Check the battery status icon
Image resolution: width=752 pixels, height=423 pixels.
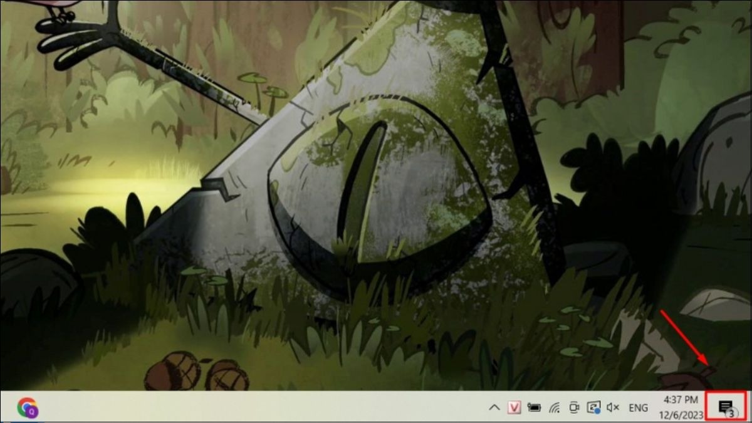(534, 408)
